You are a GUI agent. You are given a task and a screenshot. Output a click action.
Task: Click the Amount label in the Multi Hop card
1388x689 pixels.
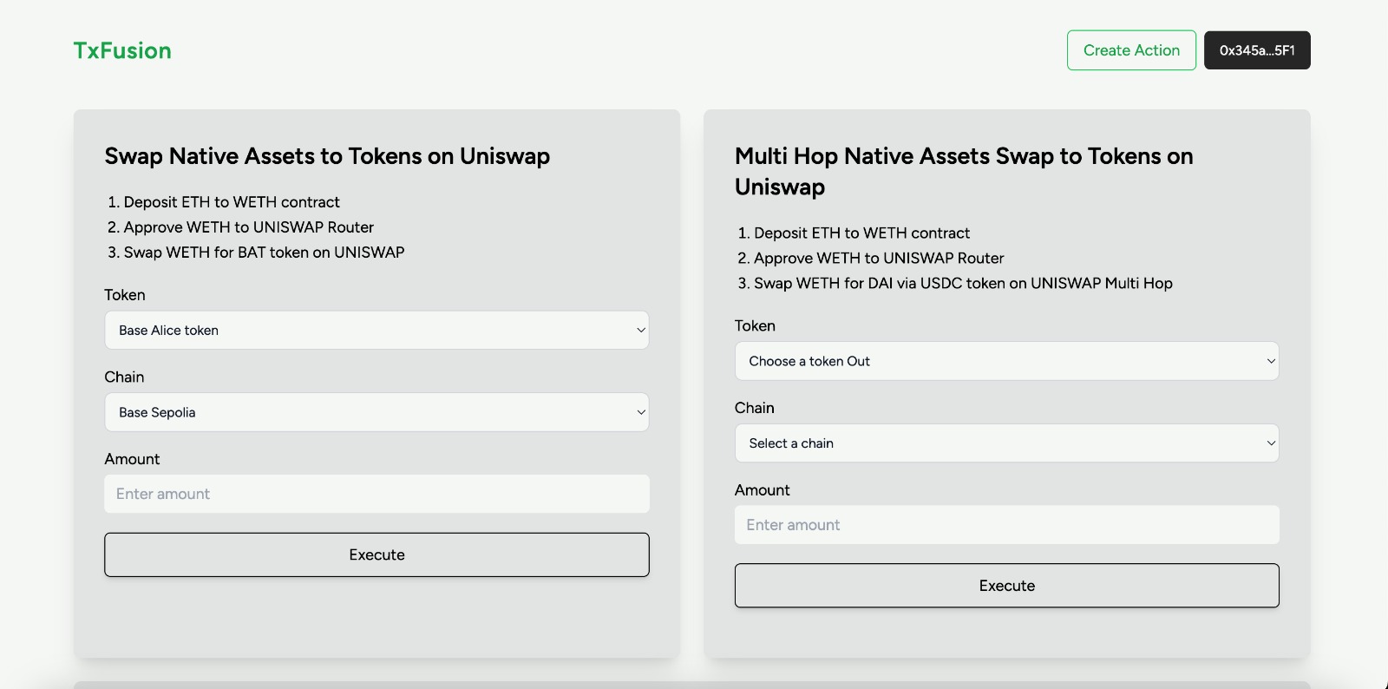[x=762, y=490]
